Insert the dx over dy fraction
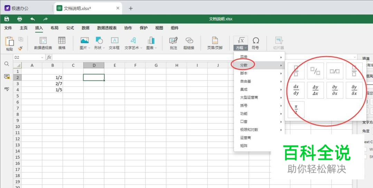Image resolution: width=373 pixels, height=188 pixels. click(296, 90)
